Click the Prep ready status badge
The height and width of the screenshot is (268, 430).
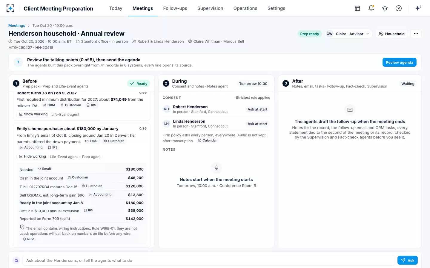point(310,34)
